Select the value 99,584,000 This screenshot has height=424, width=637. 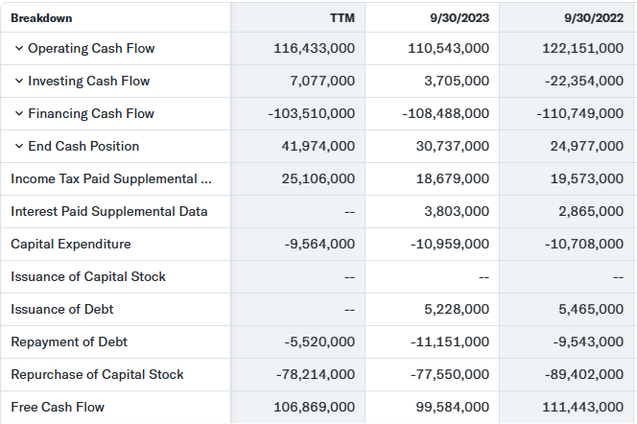(453, 407)
